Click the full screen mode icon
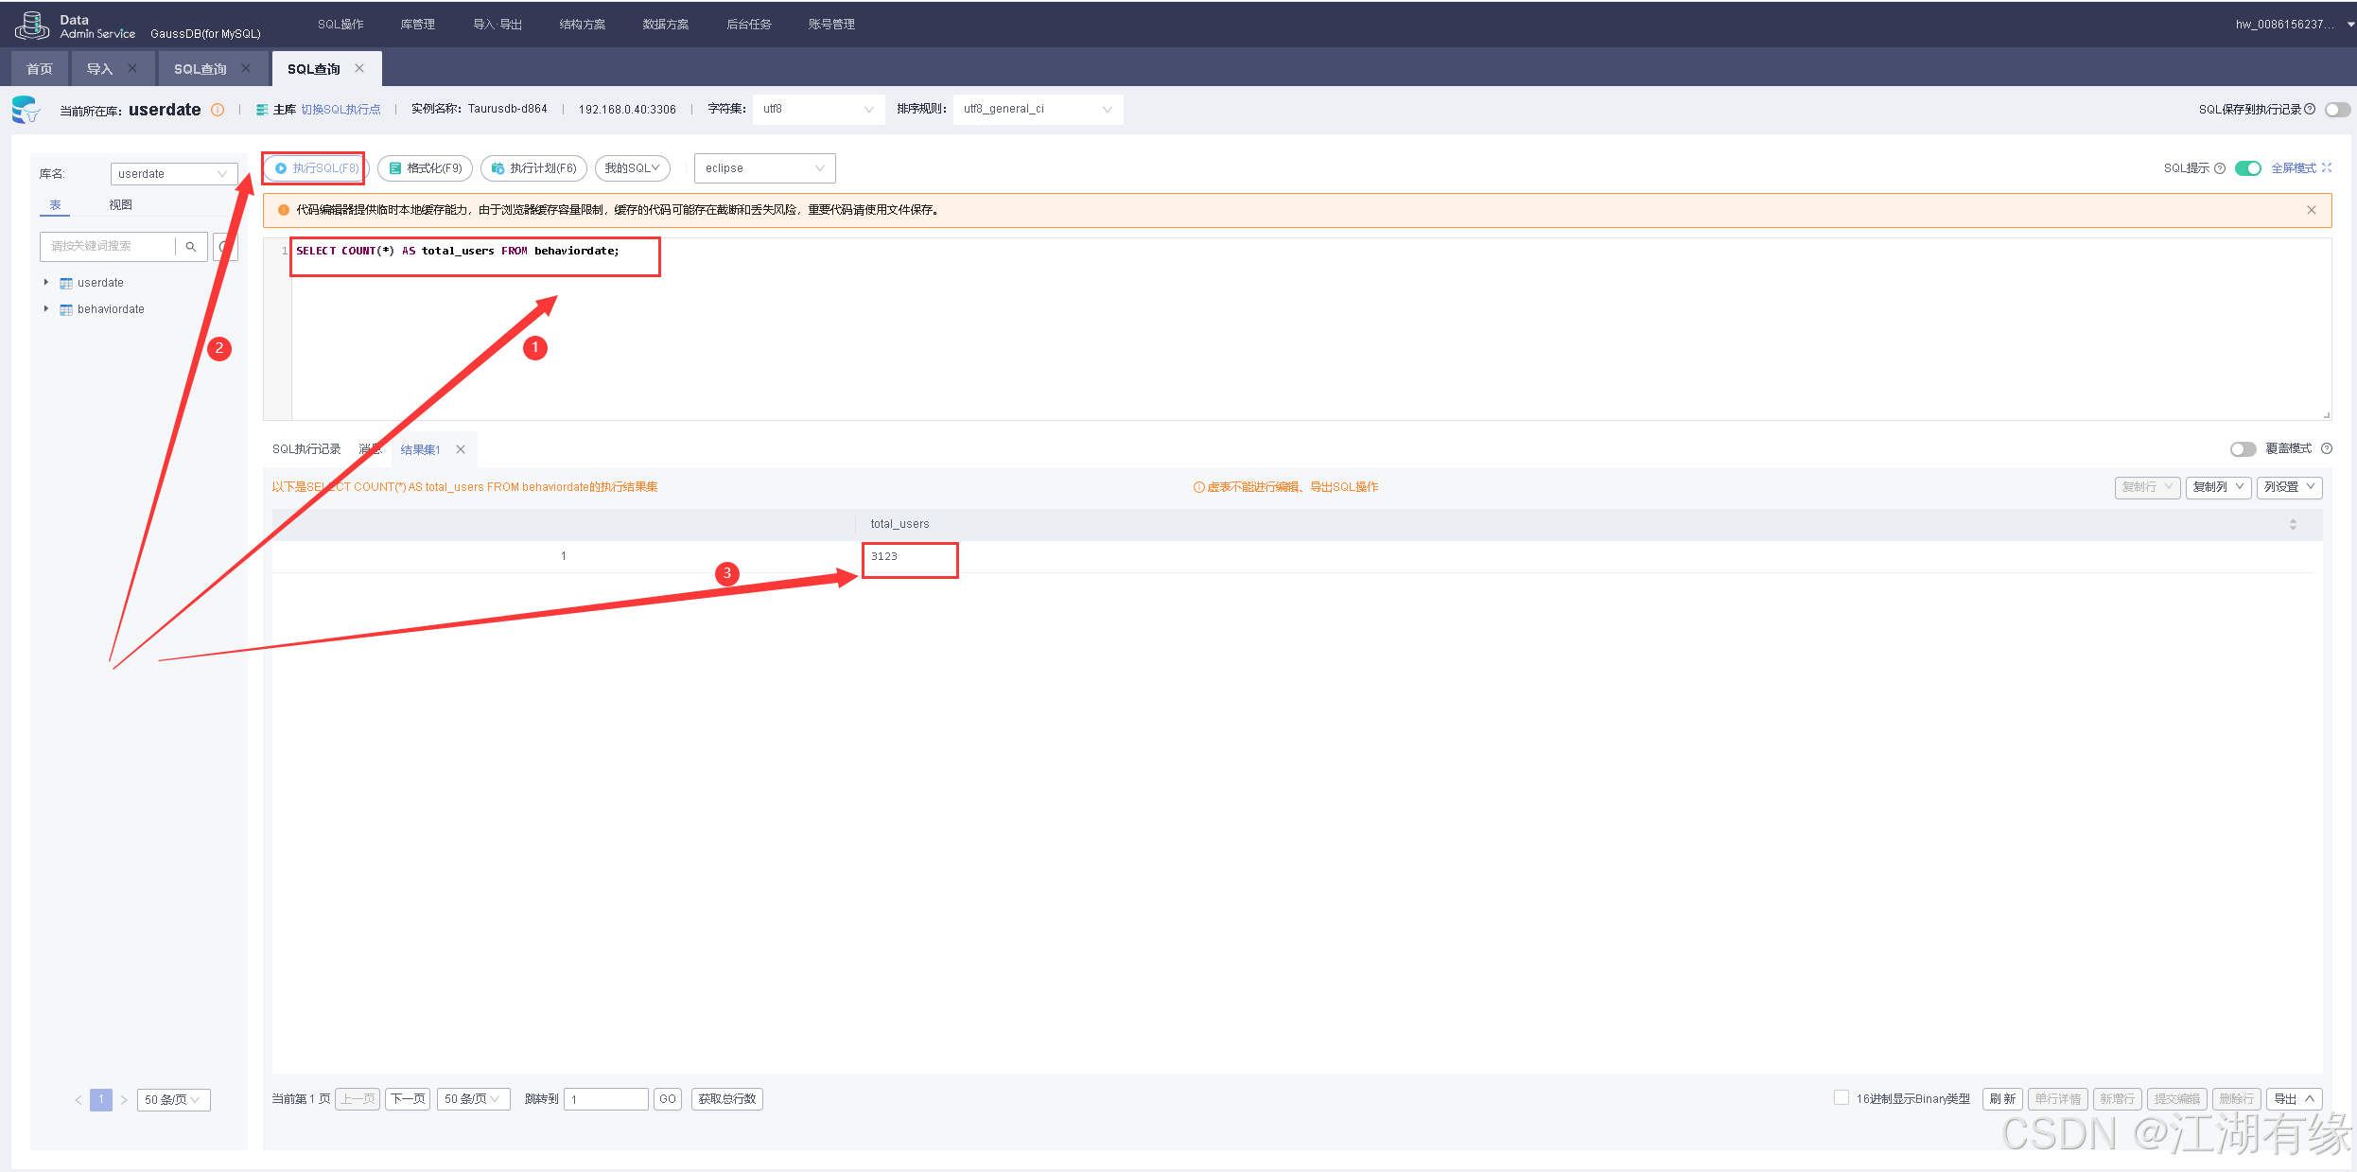 [2327, 167]
